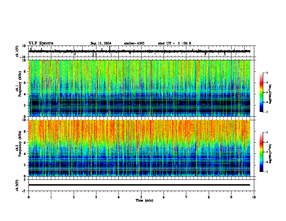Viewport: 286px width, 221px height.
Task: Click the ch.2 color bar log PSD unit label
Action: pyautogui.click(x=270, y=153)
